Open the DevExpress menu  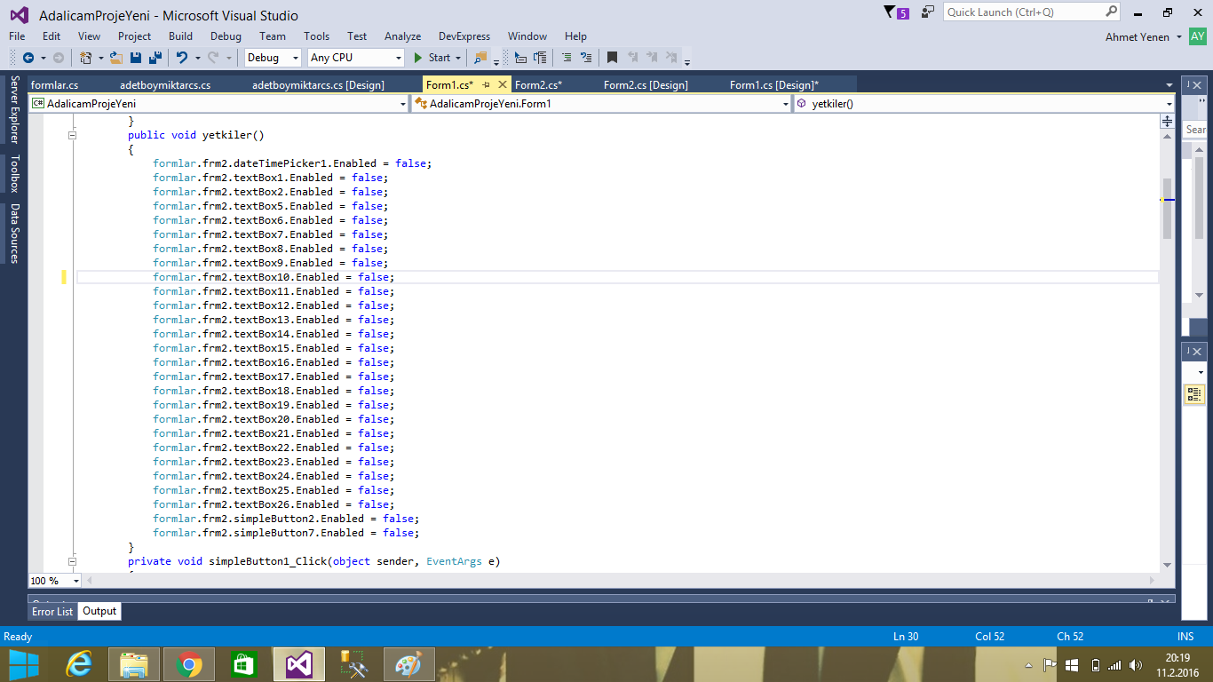464,36
